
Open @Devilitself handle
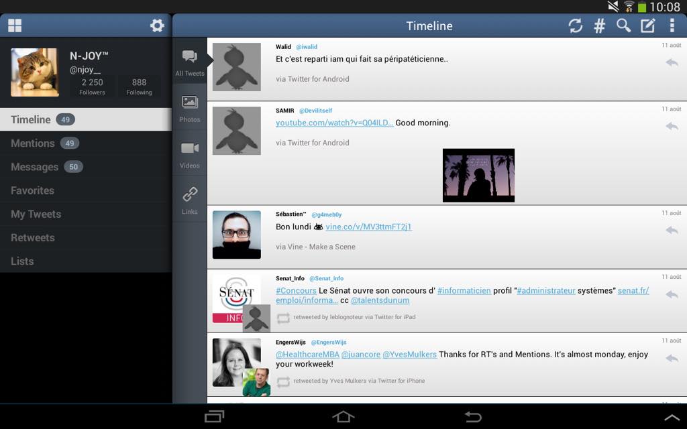pos(315,111)
